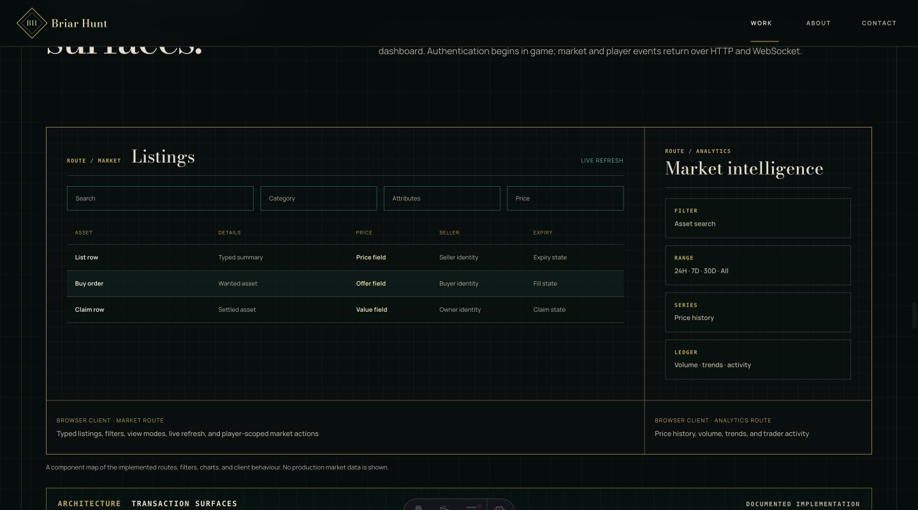Click the Price field cell
918x510 pixels.
(x=371, y=258)
